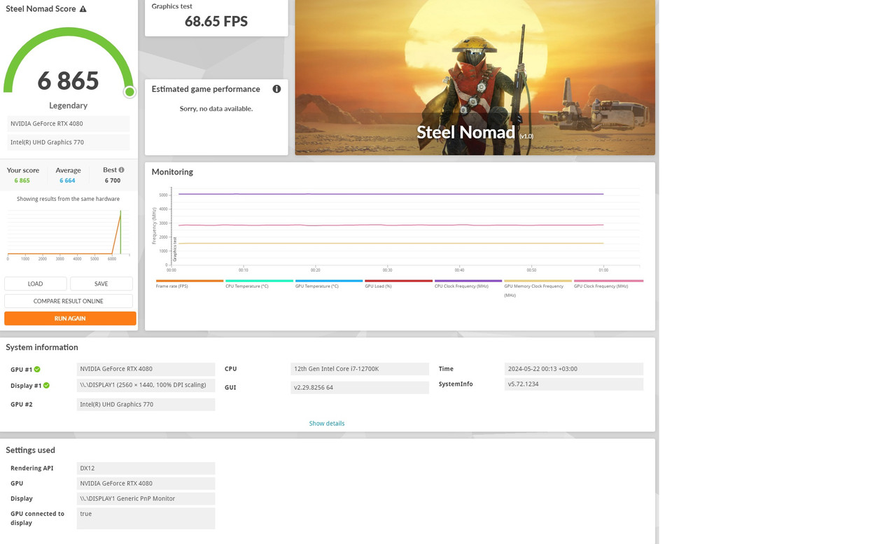Click the green check beside Display #1
Image resolution: width=896 pixels, height=544 pixels.
(x=46, y=386)
